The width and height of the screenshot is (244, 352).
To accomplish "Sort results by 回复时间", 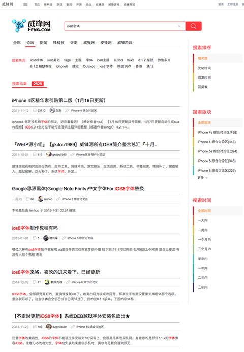I will tap(218, 77).
